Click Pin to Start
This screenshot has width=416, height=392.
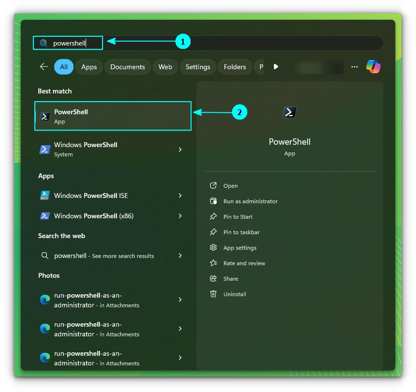238,217
